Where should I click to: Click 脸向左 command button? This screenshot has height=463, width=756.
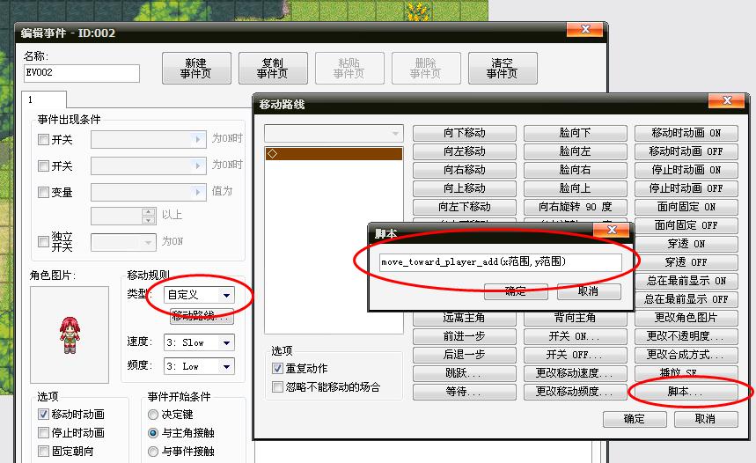(x=576, y=151)
